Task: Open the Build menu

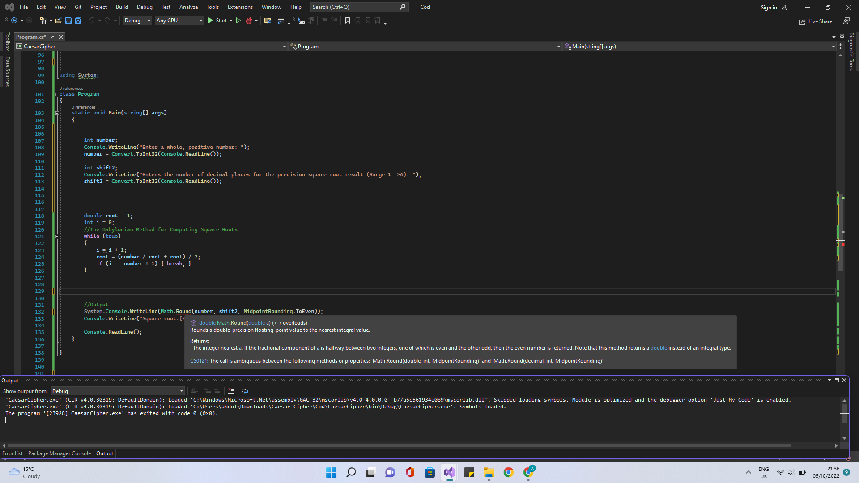Action: pyautogui.click(x=122, y=7)
